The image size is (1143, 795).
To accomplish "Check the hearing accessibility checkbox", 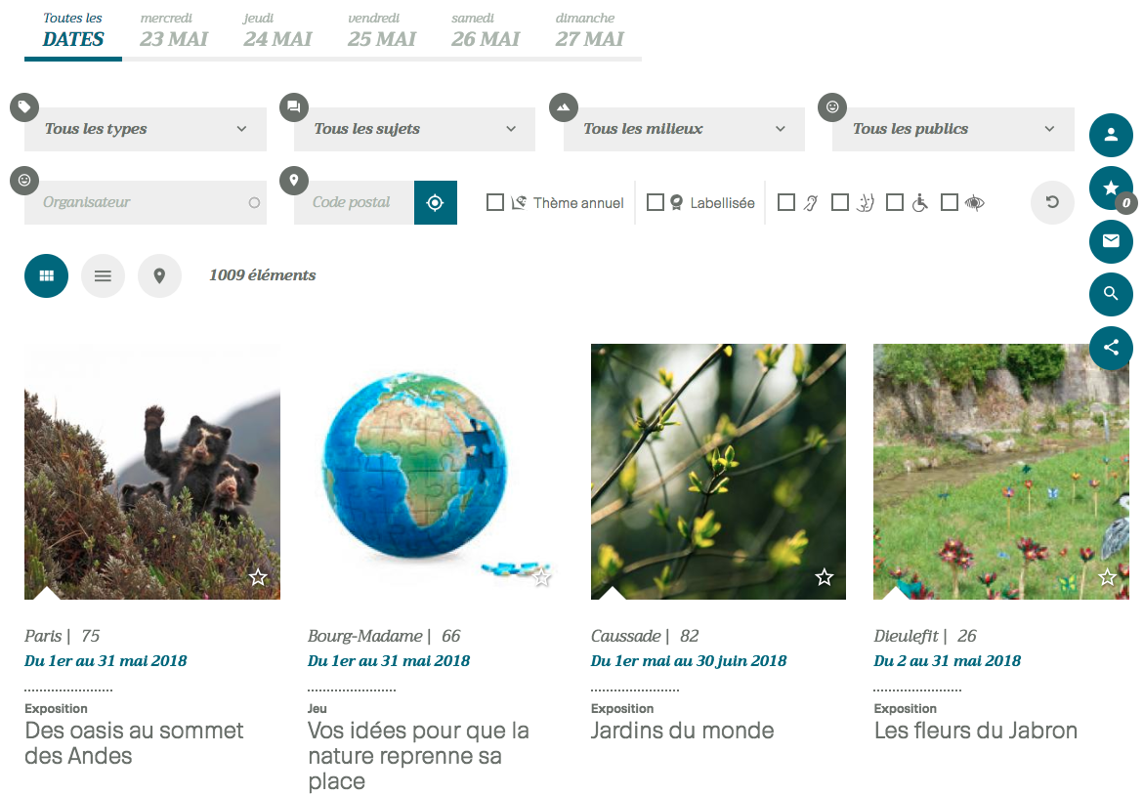I will pyautogui.click(x=785, y=202).
